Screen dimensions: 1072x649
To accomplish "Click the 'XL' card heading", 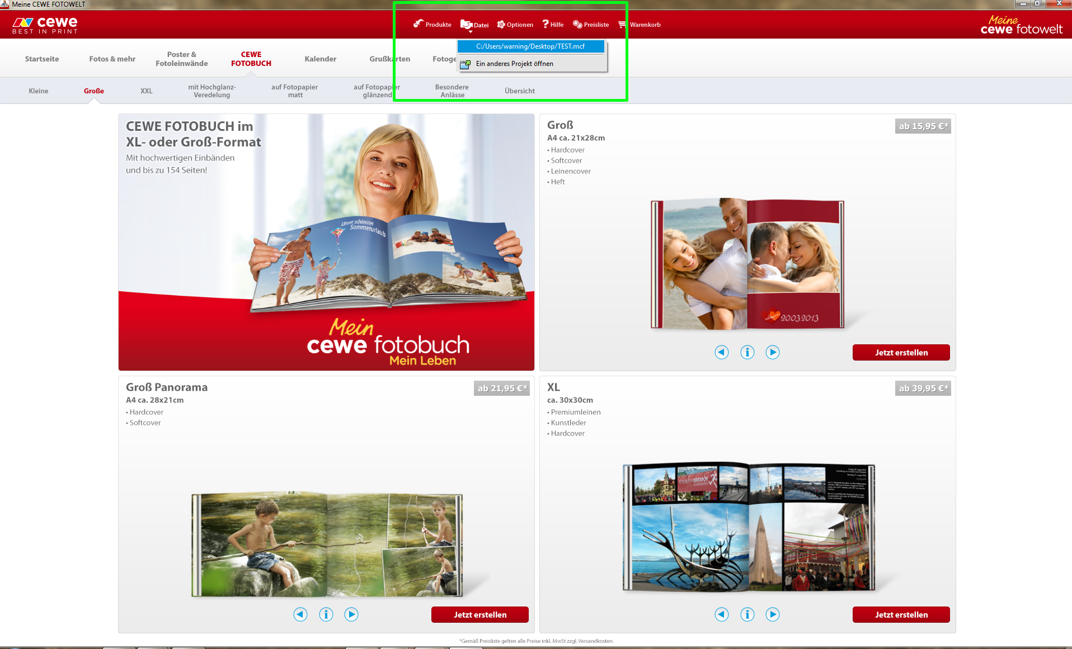I will coord(553,387).
